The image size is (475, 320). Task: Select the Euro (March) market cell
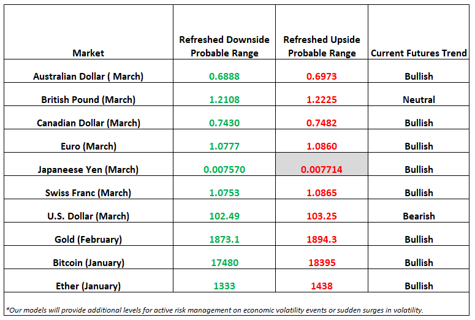(x=88, y=141)
